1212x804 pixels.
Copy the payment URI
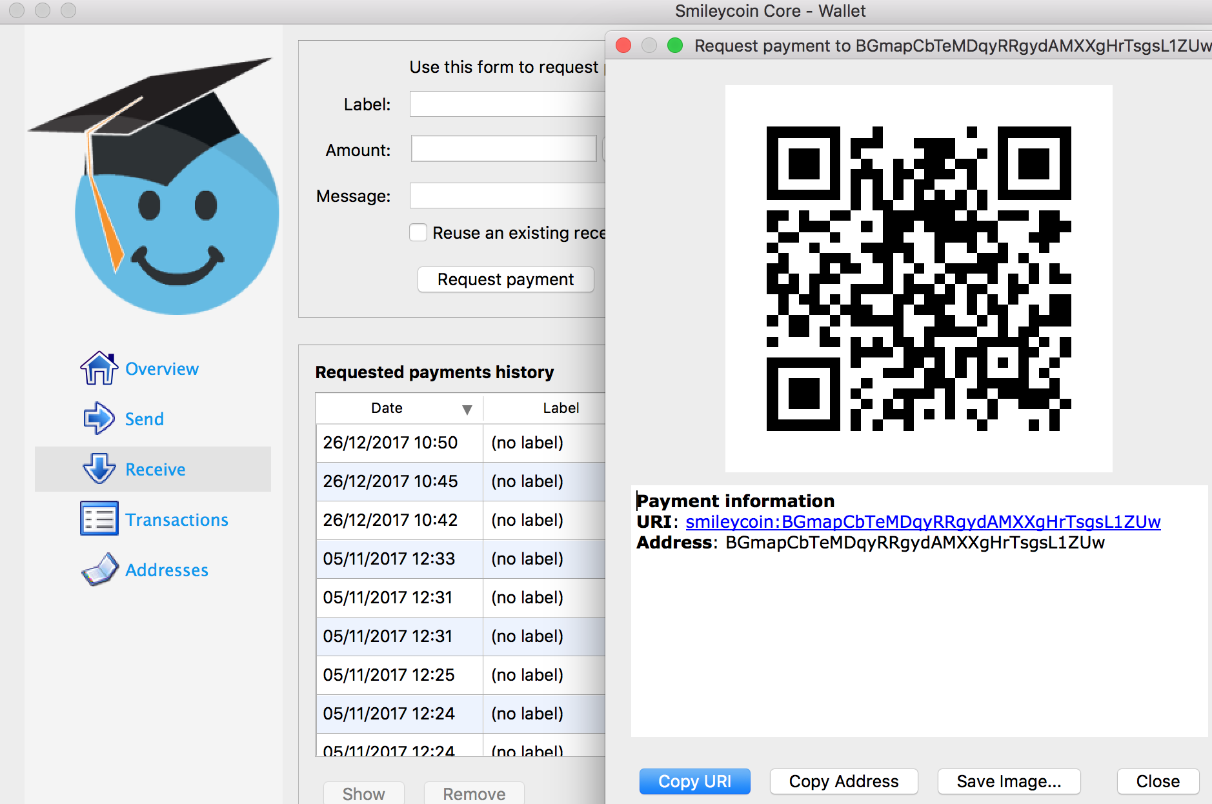pyautogui.click(x=694, y=781)
